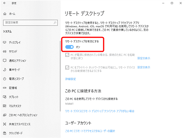Click the 設定の検索 search field

[30, 22]
